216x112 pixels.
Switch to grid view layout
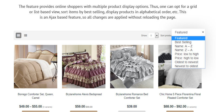pos(19,35)
